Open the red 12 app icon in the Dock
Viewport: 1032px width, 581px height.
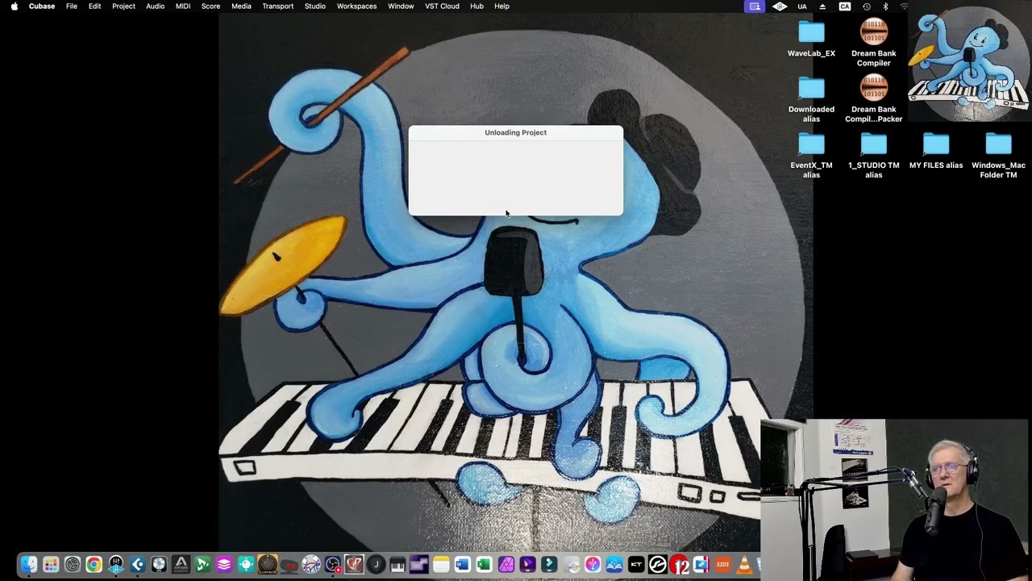tap(680, 565)
